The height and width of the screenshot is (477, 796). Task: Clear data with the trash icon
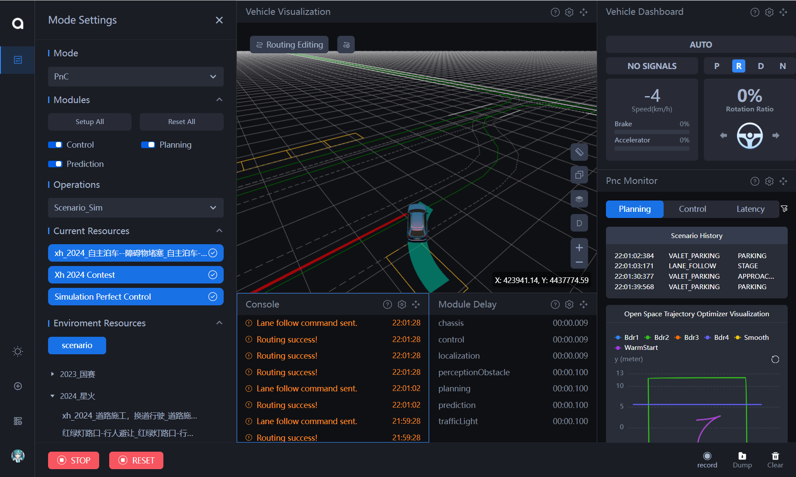click(775, 456)
